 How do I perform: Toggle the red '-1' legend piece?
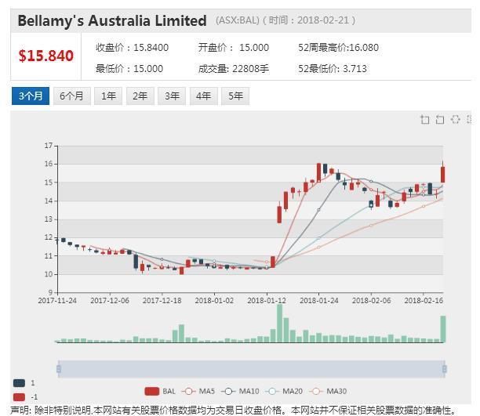[19, 397]
